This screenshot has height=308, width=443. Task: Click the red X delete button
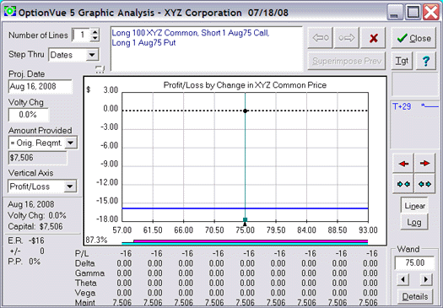pos(373,38)
